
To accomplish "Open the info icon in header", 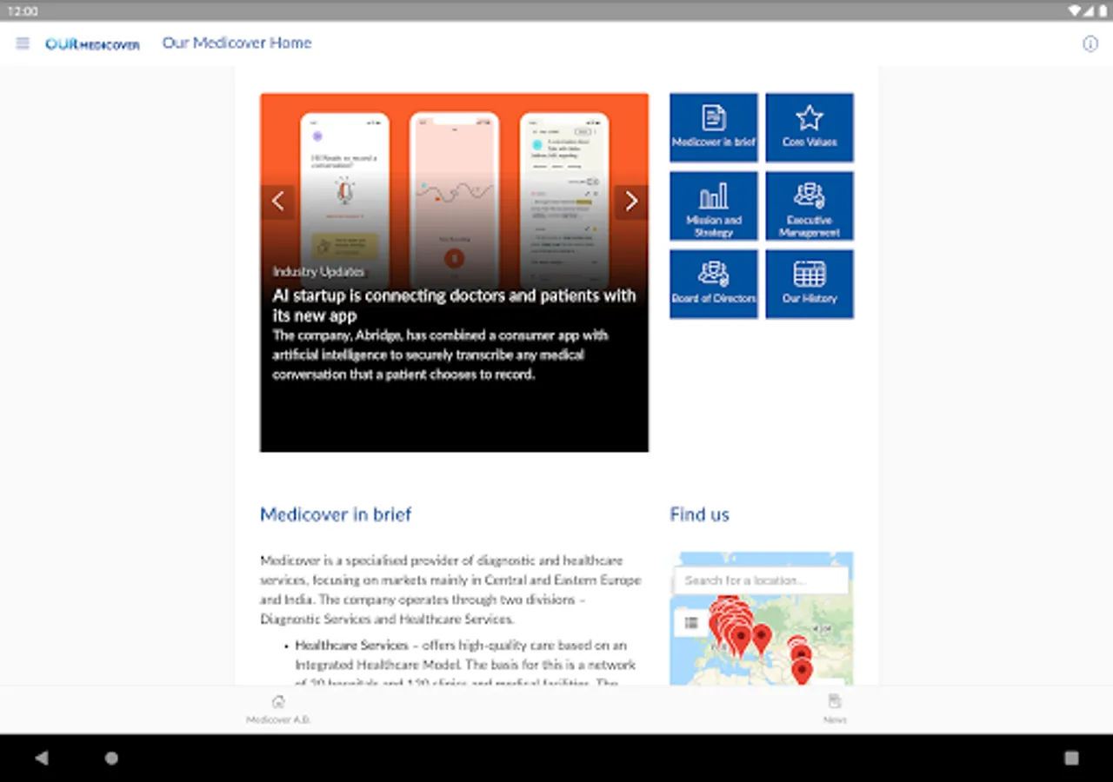I will (x=1090, y=43).
